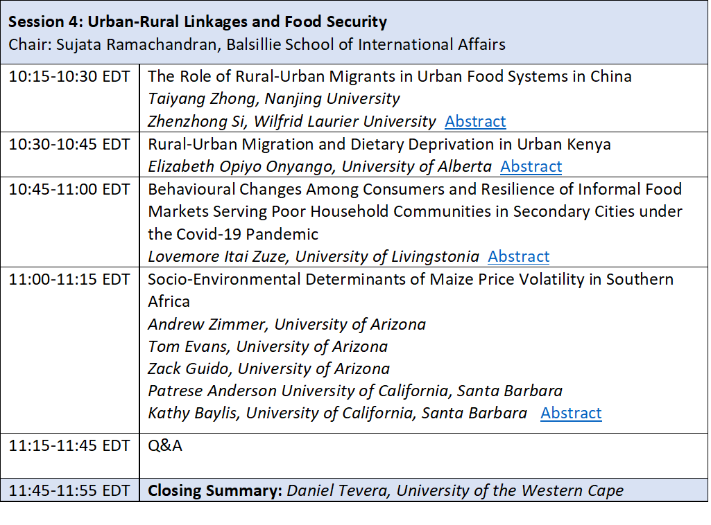The image size is (711, 525).
Task: Click the Dietary Deprivation in Urban Kenya title
Action: (379, 144)
